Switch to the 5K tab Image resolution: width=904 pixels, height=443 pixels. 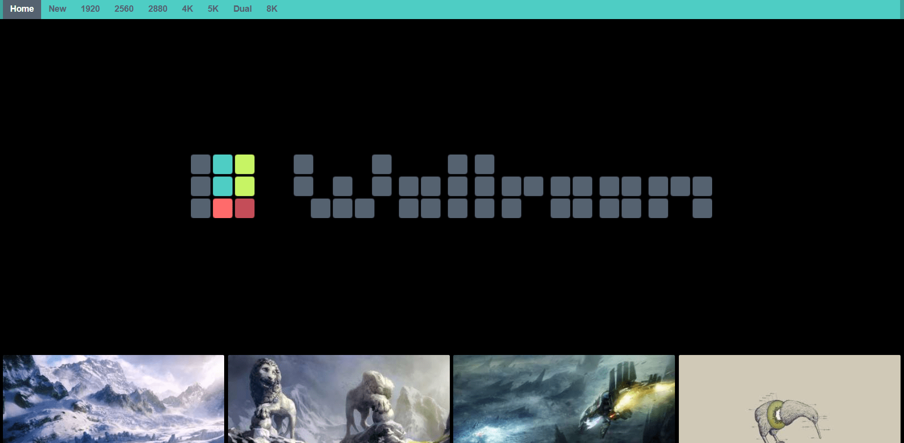point(213,9)
